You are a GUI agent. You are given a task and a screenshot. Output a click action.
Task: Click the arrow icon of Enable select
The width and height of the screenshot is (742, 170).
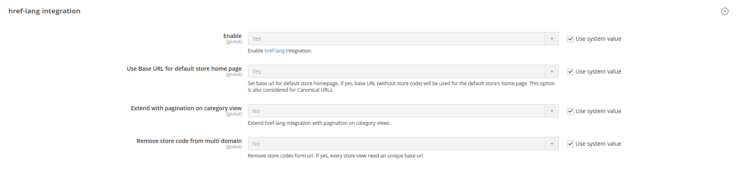(x=552, y=39)
